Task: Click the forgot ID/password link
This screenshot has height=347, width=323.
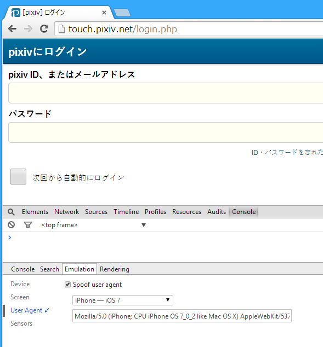Action: point(287,152)
